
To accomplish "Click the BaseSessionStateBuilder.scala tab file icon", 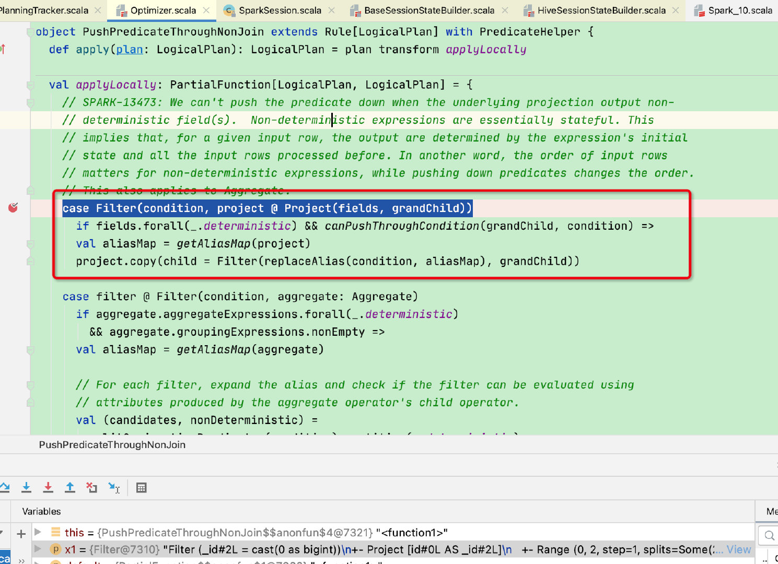I will pos(355,10).
